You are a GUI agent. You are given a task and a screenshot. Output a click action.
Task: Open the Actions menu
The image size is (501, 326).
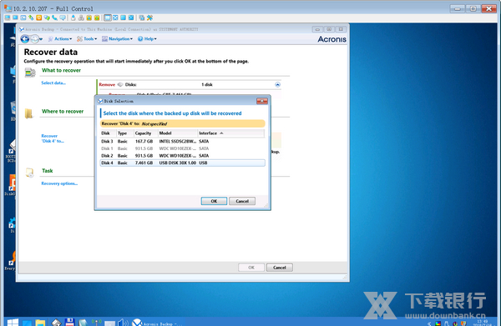[x=60, y=39]
